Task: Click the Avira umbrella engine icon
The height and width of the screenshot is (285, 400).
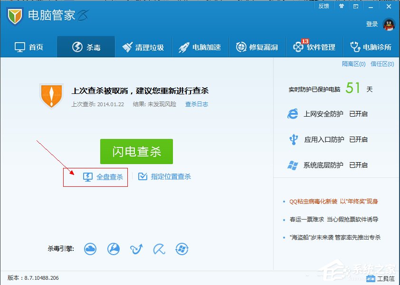Action: [159, 248]
